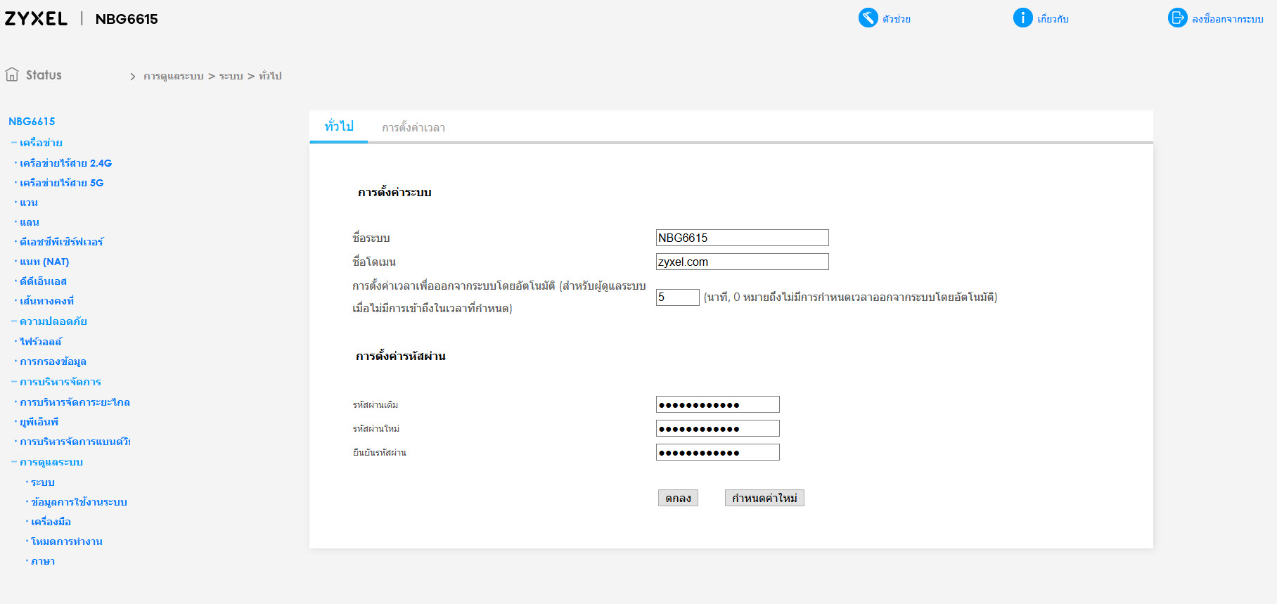Click the domain name field
This screenshot has height=604, width=1277.
(742, 262)
